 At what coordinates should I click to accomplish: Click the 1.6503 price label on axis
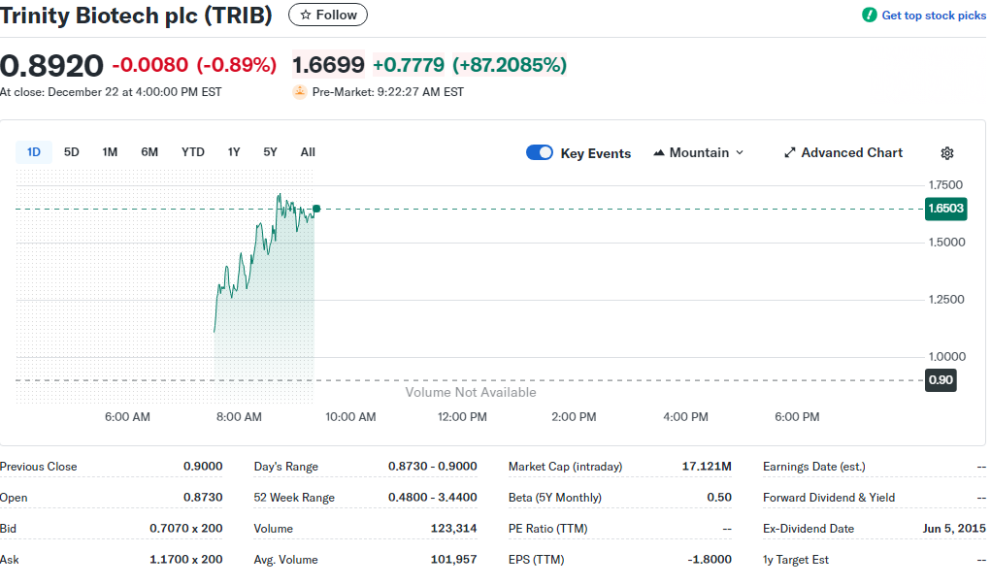pos(945,209)
